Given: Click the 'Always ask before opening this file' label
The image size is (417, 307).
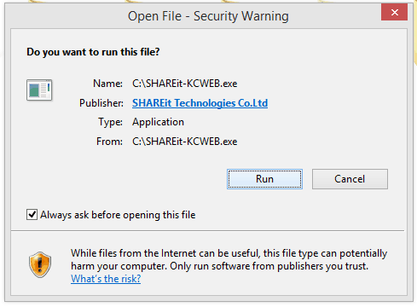Looking at the screenshot, I should (x=118, y=215).
